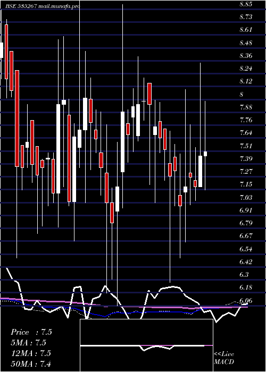Select the 8.85 price axis label
The image size is (266, 372).
[246, 4]
